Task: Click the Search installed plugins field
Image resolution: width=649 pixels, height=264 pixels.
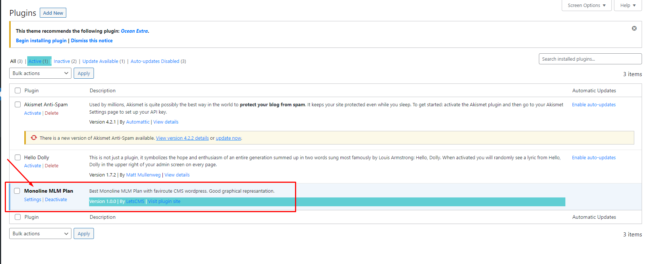Action: pos(590,59)
